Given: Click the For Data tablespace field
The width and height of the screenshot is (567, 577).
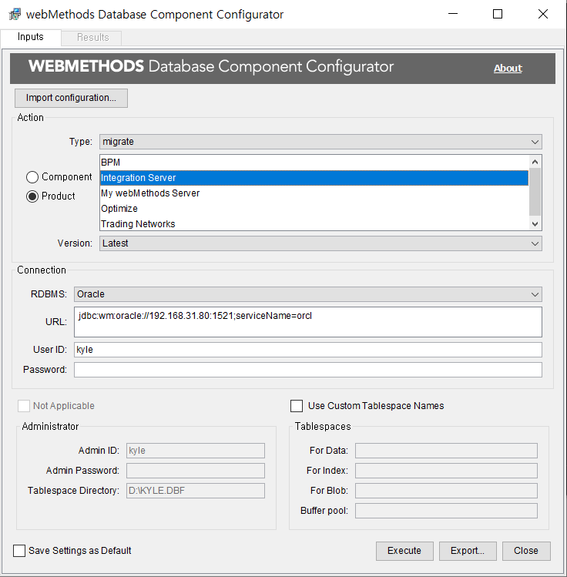Looking at the screenshot, I should tap(446, 451).
